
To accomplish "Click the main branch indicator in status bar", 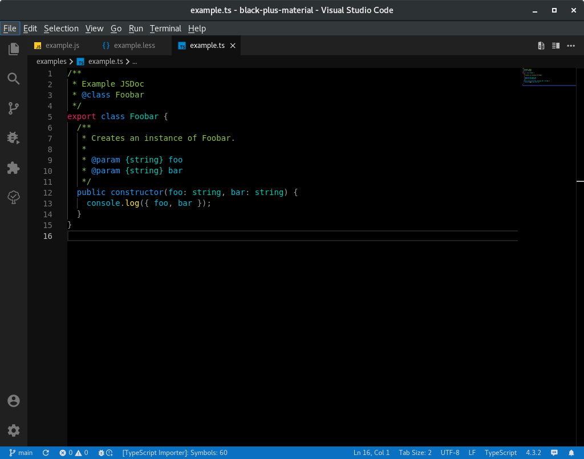I will (x=21, y=453).
